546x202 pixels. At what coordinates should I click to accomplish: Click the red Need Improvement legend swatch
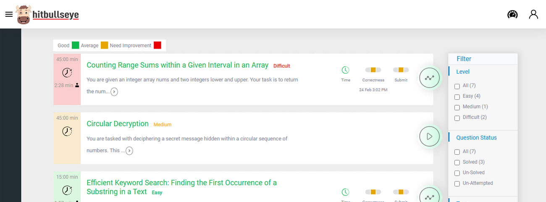157,45
